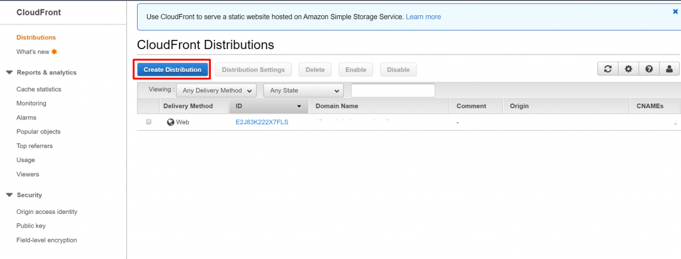This screenshot has height=259, width=681.
Task: Click the globe Web delivery icon
Action: (171, 122)
